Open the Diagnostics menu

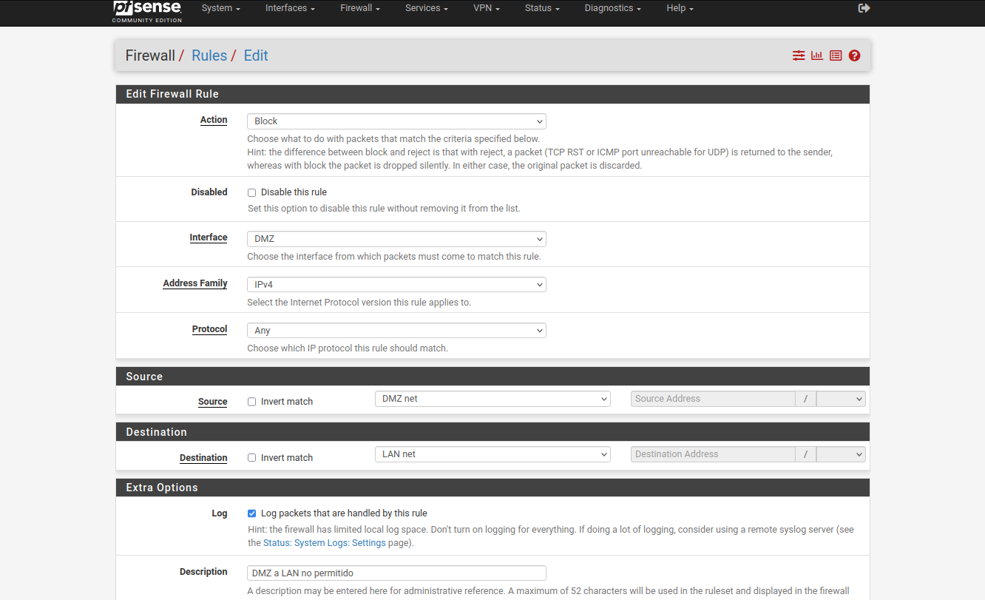pyautogui.click(x=612, y=8)
